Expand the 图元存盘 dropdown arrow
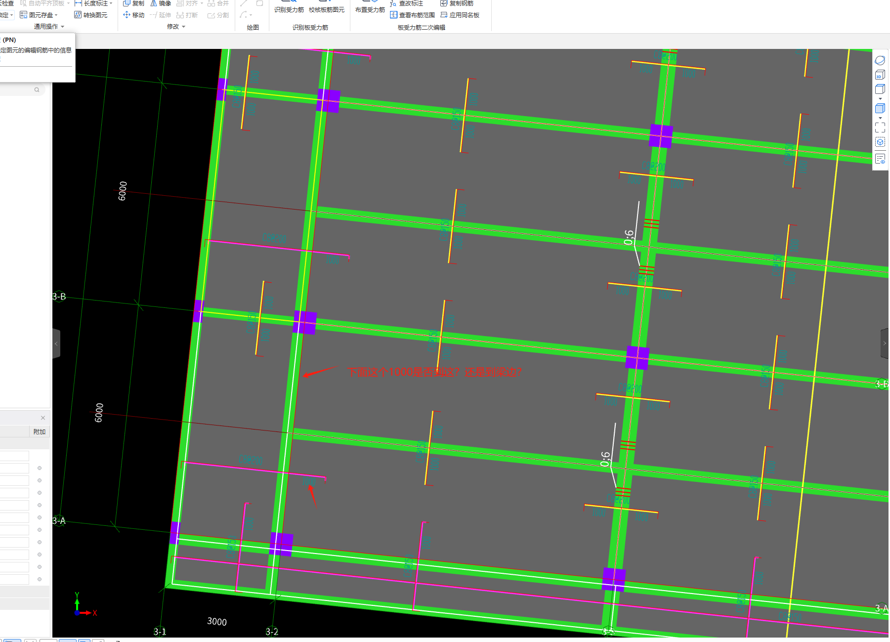This screenshot has height=642, width=890. point(56,15)
